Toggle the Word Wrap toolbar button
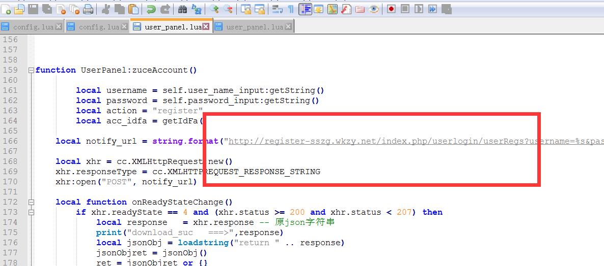Image resolution: width=604 pixels, height=266 pixels. coord(278,9)
